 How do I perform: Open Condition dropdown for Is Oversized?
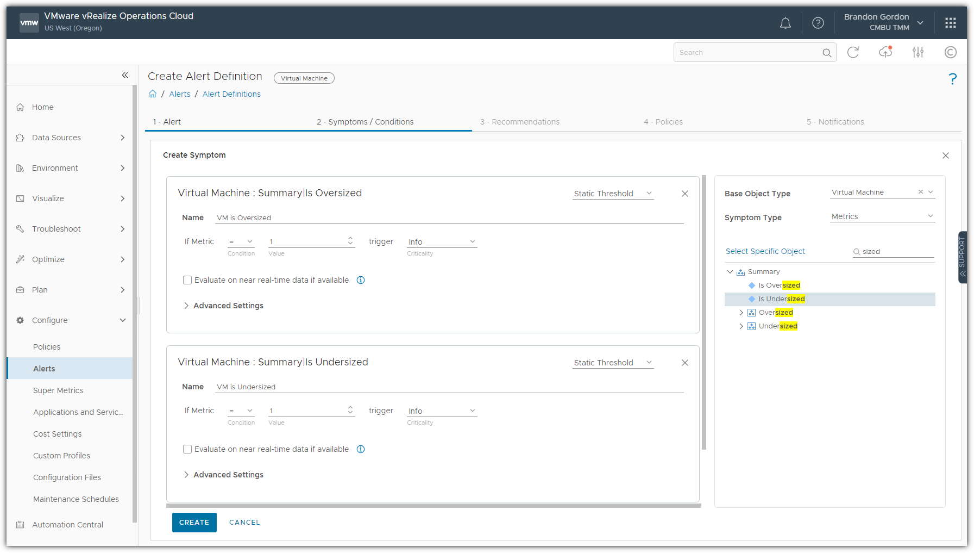coord(241,241)
